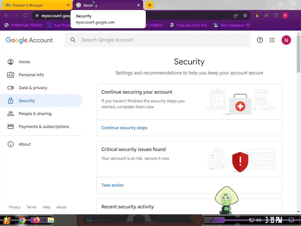Screen dimensions: 301x226
Task: Open the notification center icon
Action: click(291, 220)
